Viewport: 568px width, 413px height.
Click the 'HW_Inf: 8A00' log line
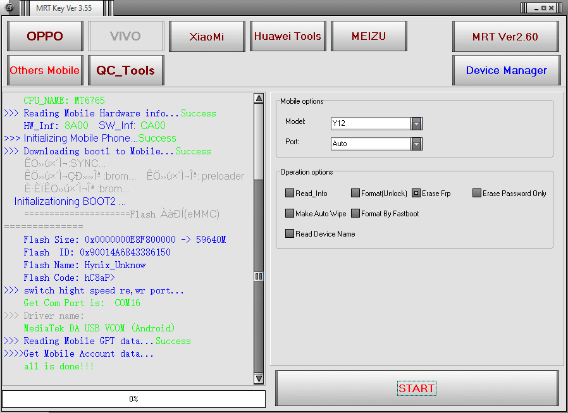(x=94, y=126)
